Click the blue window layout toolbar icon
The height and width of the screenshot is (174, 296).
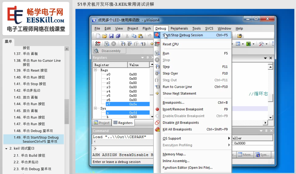[238, 44]
